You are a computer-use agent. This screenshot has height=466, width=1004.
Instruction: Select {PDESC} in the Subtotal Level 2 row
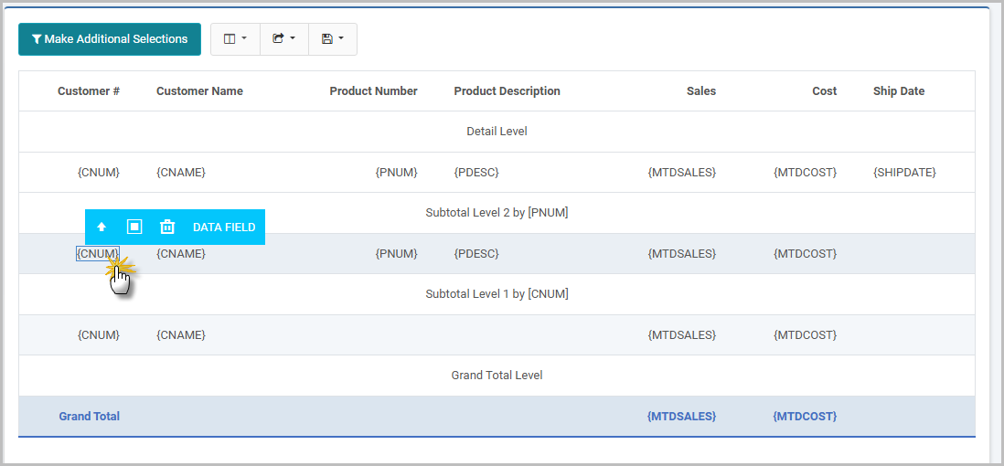476,253
